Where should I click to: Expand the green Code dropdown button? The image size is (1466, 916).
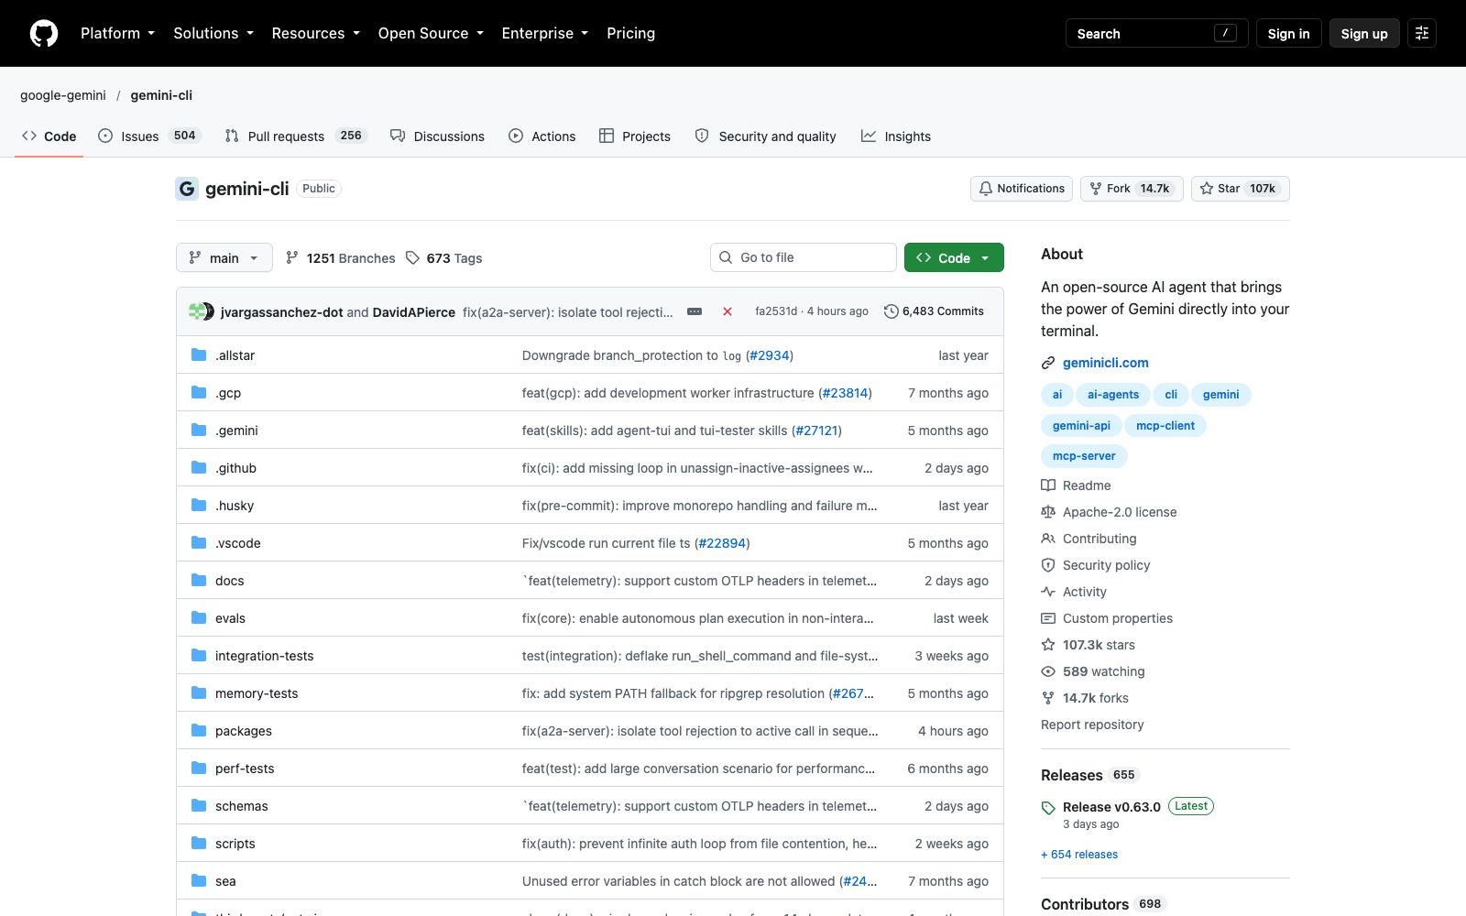point(954,257)
